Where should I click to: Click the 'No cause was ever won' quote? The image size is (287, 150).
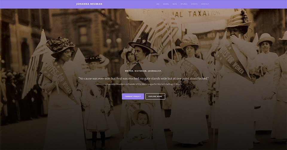[143, 78]
